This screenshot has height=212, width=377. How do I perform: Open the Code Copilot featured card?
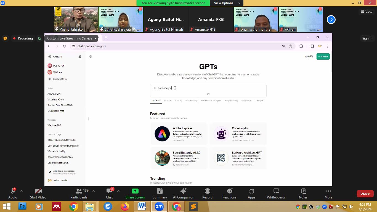point(238,134)
